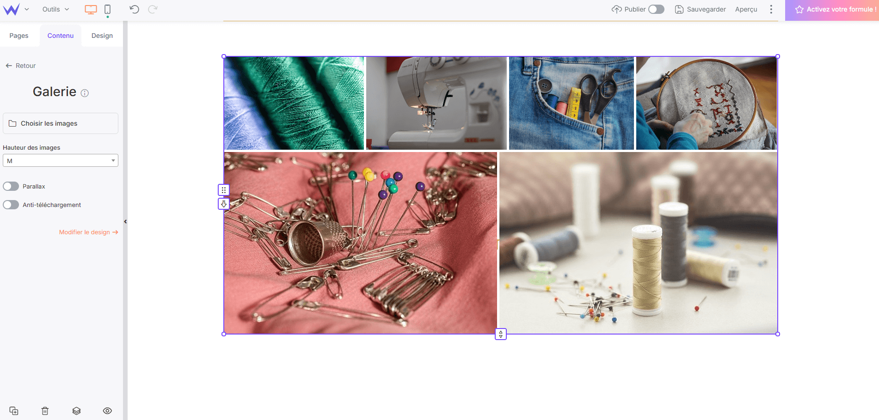Click the redo arrow icon

(x=153, y=9)
